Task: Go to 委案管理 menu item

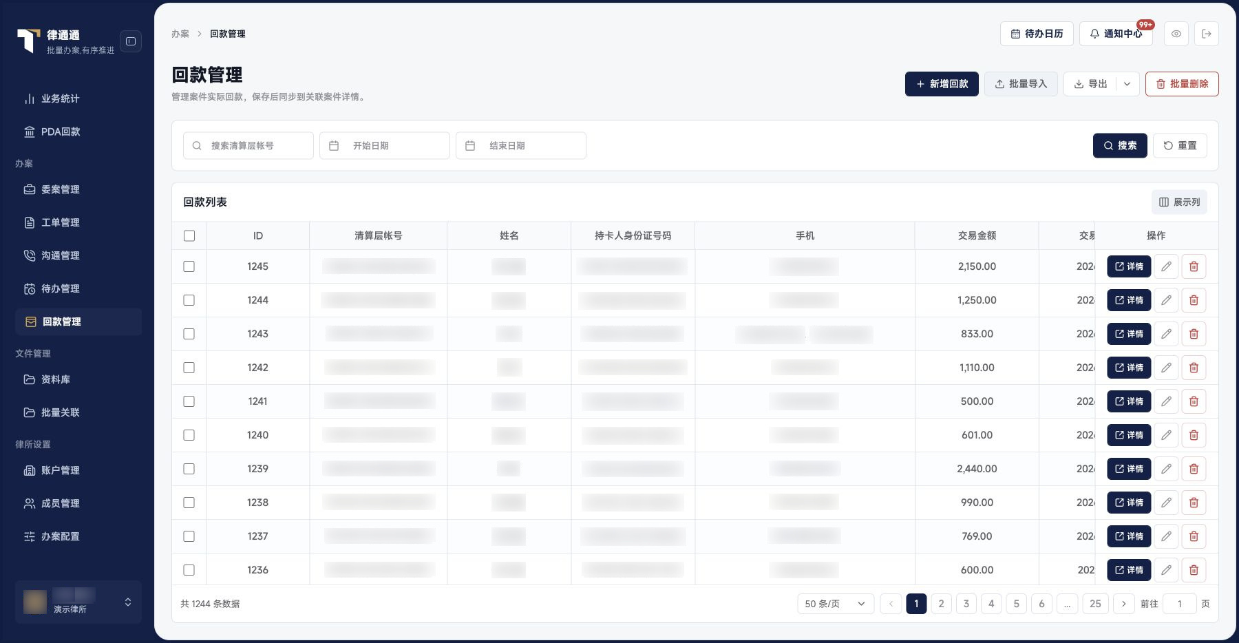Action: pos(78,189)
